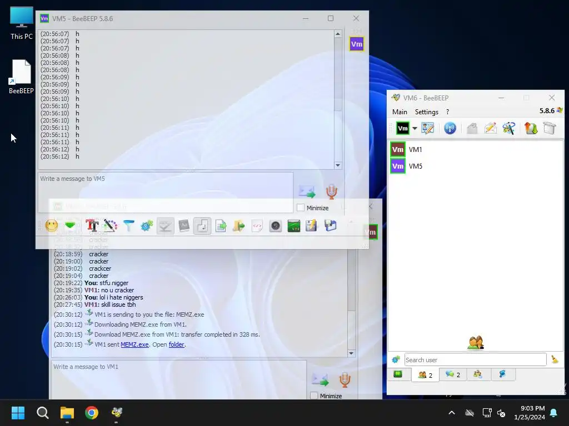Open the 'folder' link in VM1 chat
This screenshot has height=426, width=569.
(176, 344)
